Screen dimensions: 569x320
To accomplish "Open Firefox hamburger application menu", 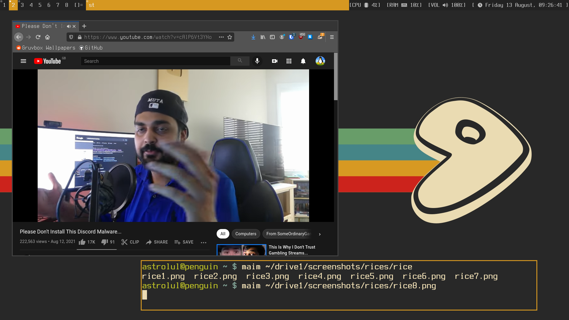I will [332, 37].
